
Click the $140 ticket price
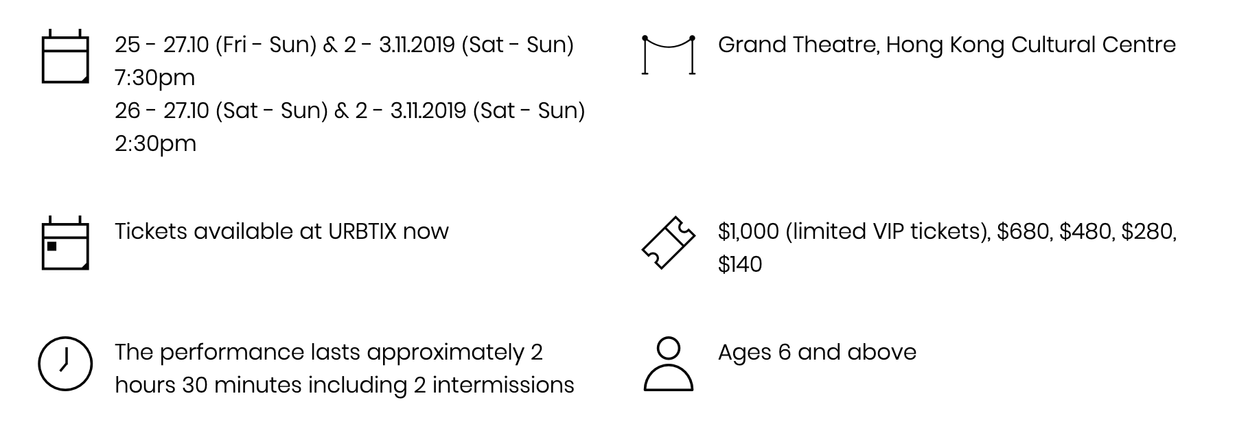coord(740,264)
